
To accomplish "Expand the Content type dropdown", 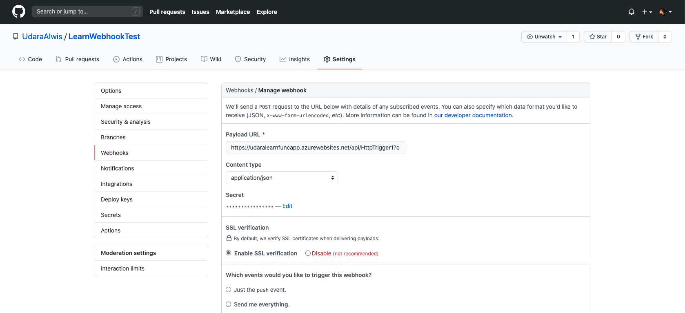I will [x=282, y=178].
